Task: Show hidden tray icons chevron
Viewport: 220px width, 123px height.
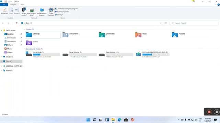Action: coord(179,120)
